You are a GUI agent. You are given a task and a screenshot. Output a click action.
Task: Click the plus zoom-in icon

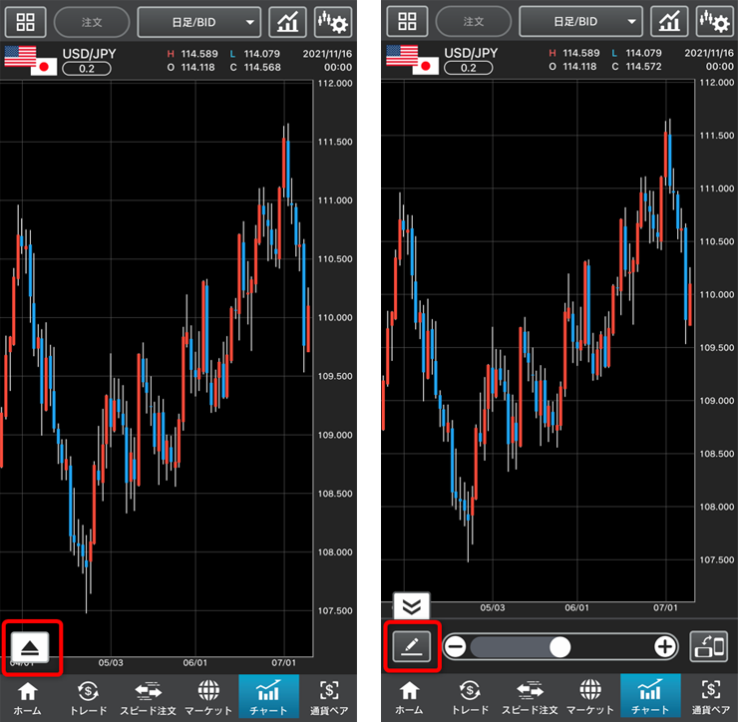click(x=665, y=646)
